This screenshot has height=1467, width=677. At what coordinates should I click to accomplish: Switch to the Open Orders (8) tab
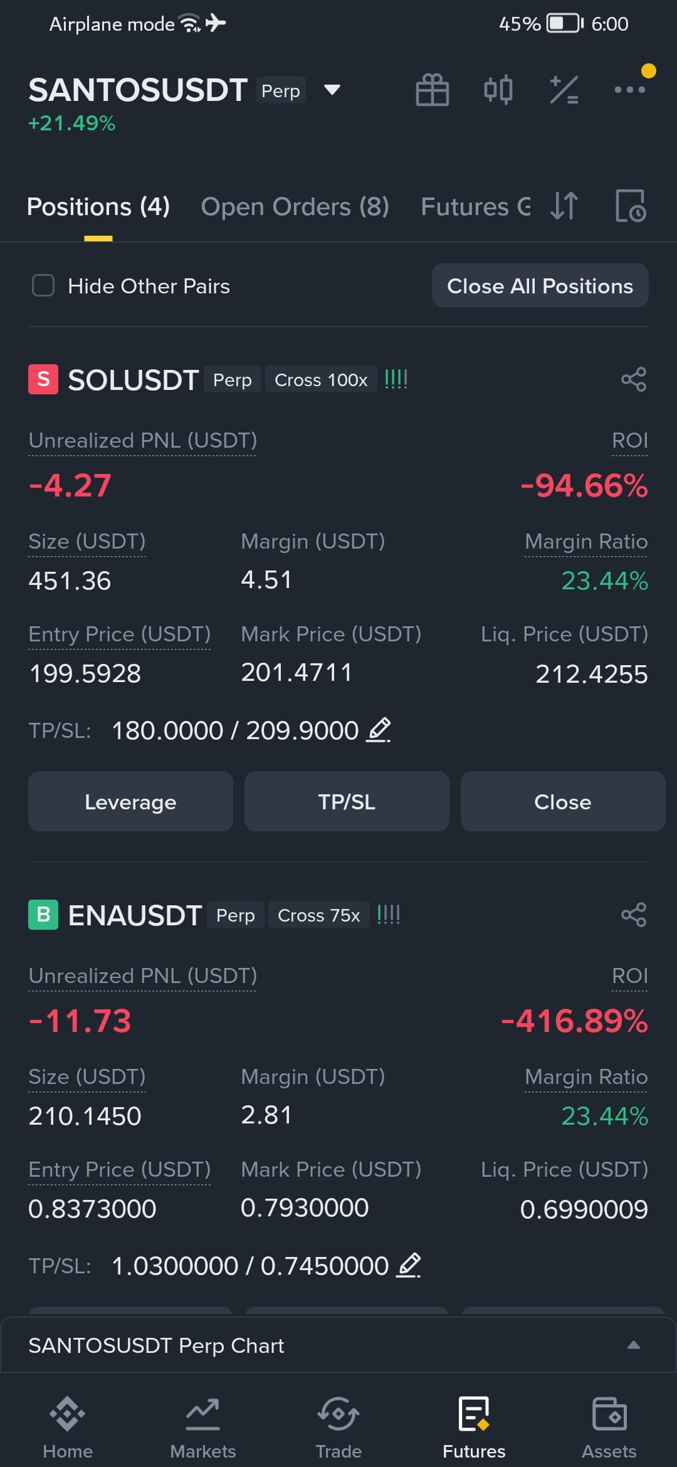tap(295, 206)
